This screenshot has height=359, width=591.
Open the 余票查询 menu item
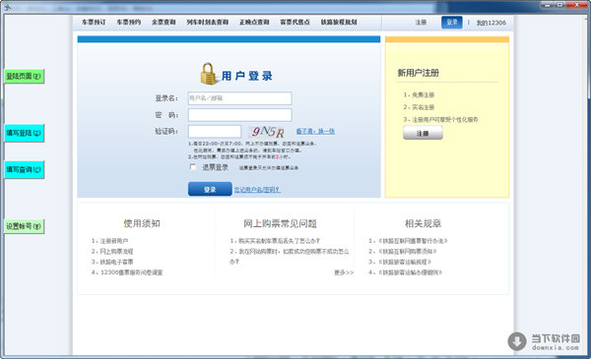click(x=164, y=23)
